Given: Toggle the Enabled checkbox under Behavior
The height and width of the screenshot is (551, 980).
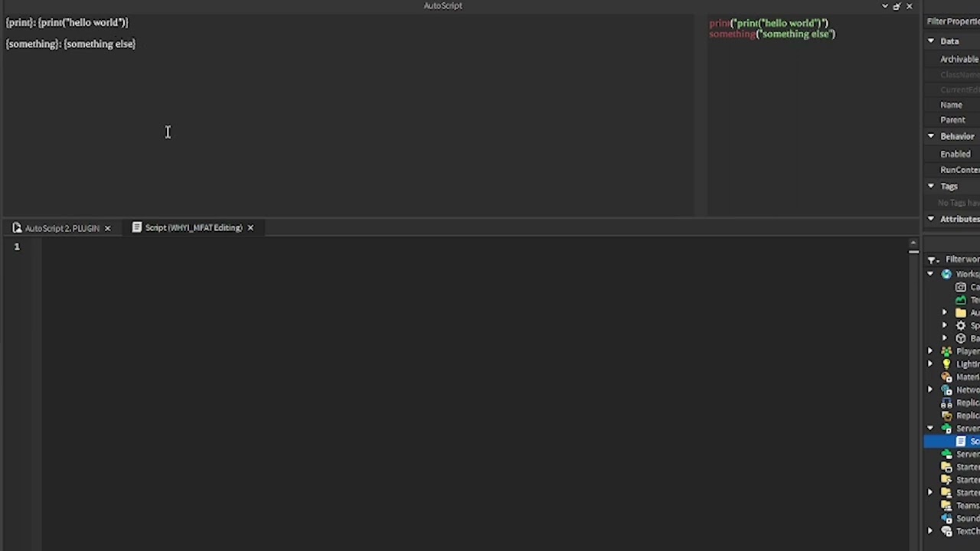Looking at the screenshot, I should 978,154.
